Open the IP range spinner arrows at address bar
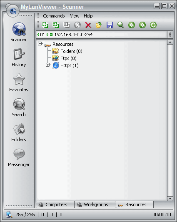Image resolution: width=177 pixels, height=222 pixels. point(170,35)
